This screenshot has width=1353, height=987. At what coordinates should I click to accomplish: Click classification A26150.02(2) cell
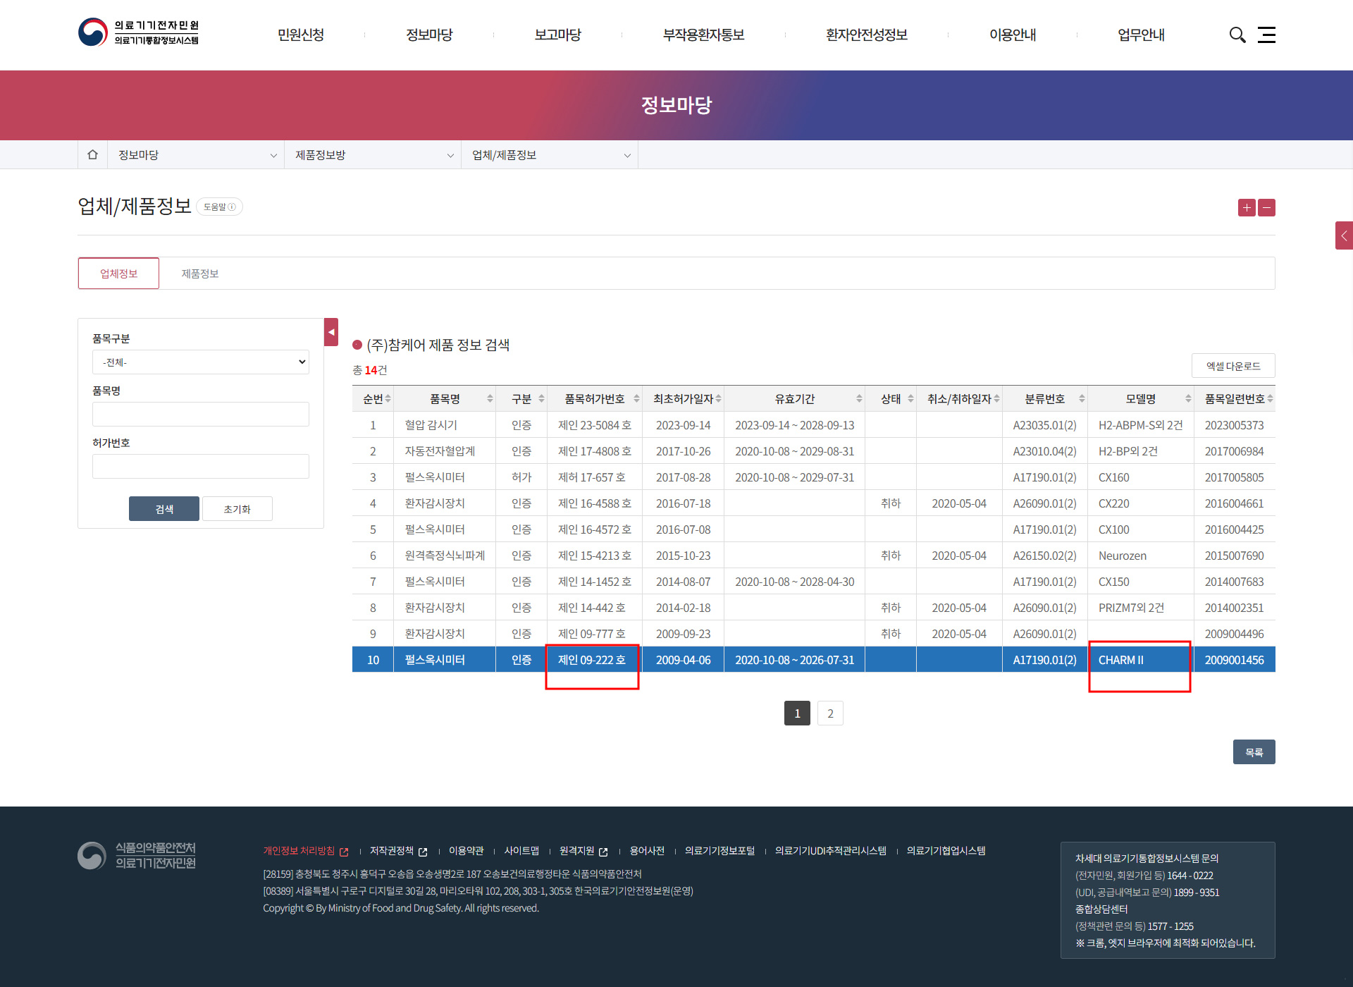(1045, 556)
